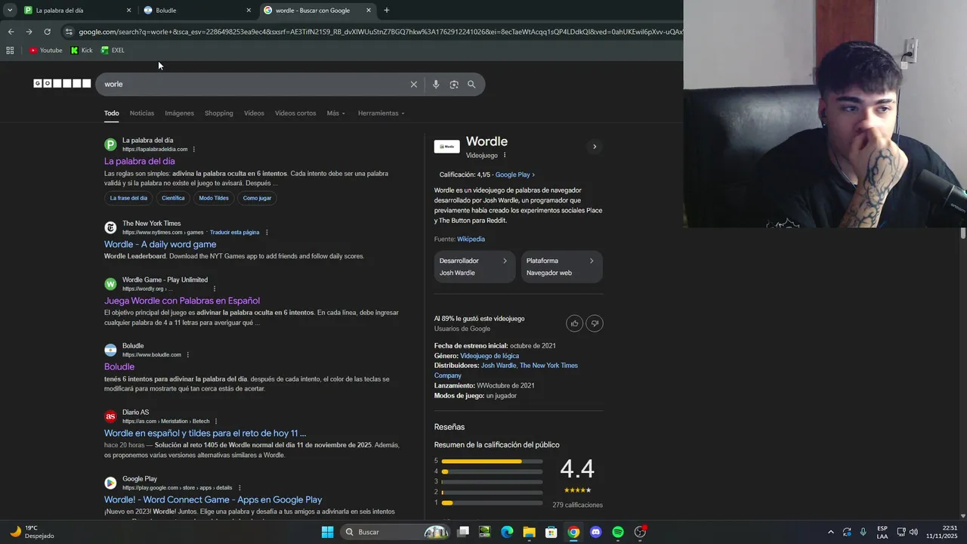Viewport: 967px width, 544px height.
Task: Open options menu for nytimes.com result
Action: coord(267,233)
